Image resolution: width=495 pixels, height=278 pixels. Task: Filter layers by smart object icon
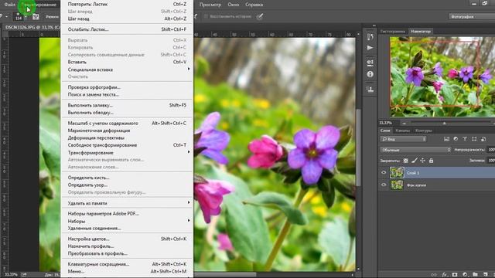483,139
